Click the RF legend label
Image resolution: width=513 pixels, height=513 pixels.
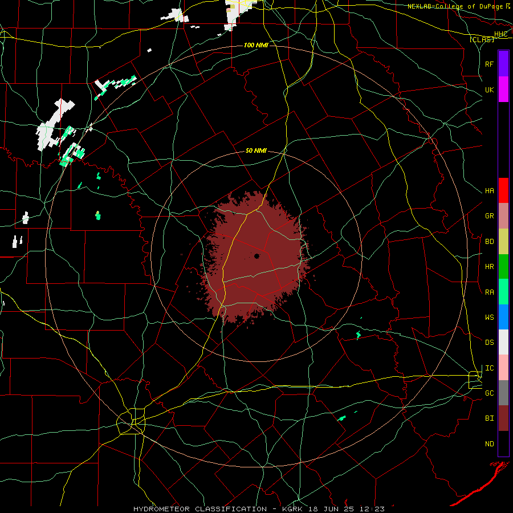click(x=489, y=64)
